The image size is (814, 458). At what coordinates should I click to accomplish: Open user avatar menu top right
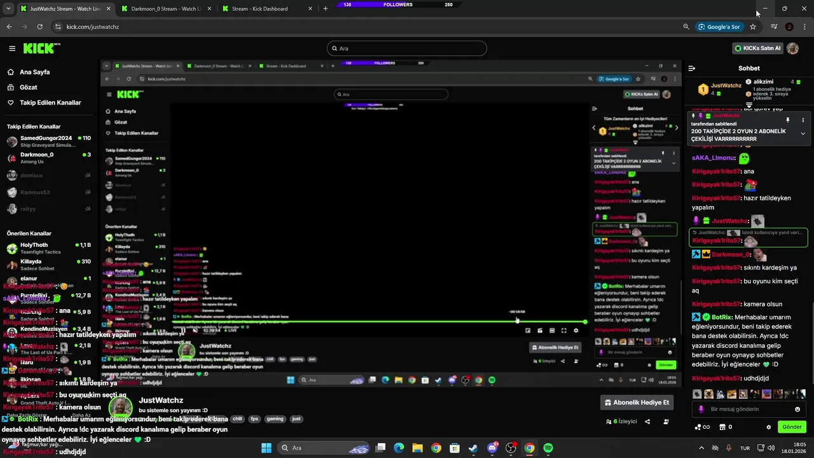click(792, 48)
